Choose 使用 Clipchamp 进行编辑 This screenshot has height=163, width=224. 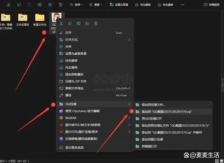pyautogui.click(x=95, y=111)
